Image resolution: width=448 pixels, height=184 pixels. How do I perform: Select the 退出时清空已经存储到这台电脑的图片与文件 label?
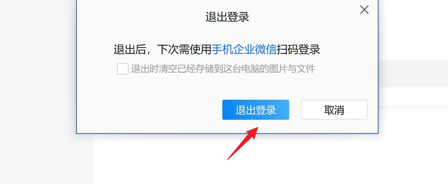223,69
